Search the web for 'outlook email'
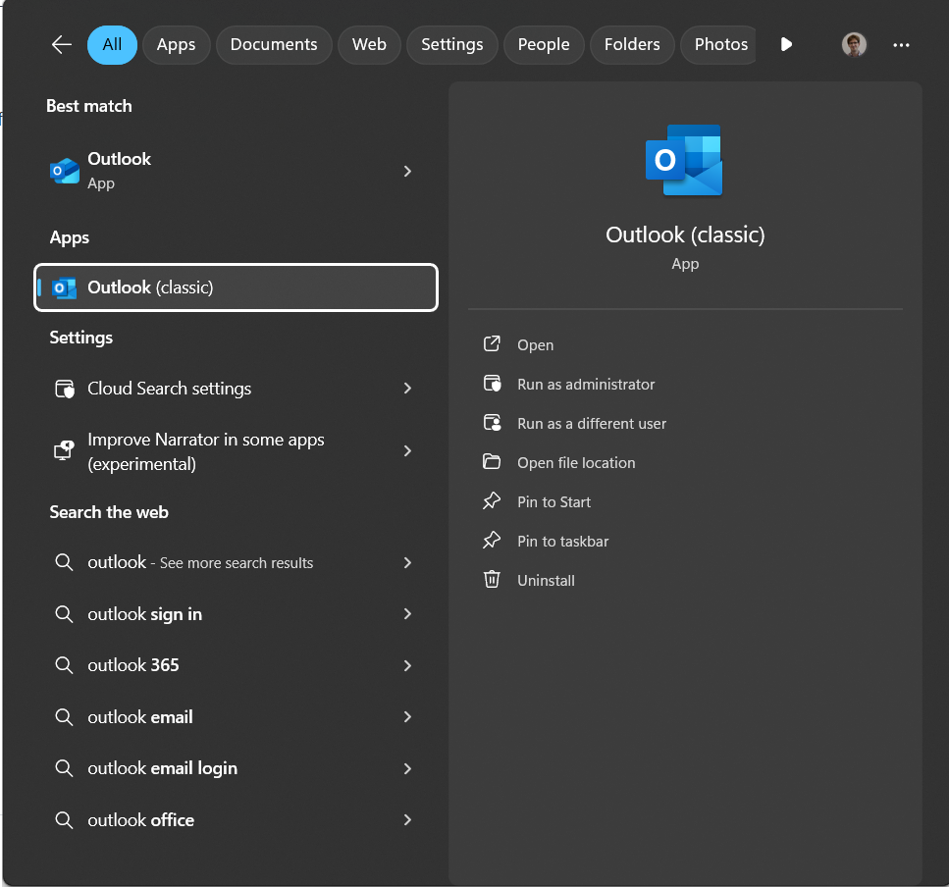Viewport: 949px width, 887px height. [237, 717]
